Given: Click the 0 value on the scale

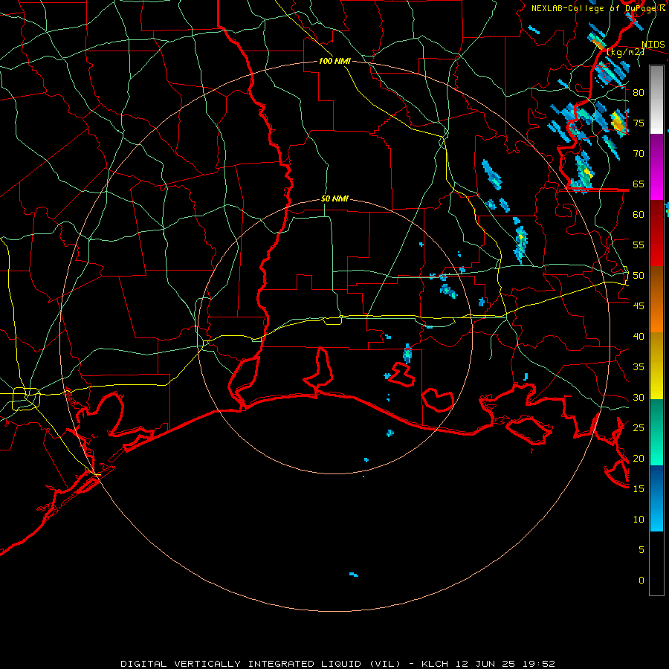Looking at the screenshot, I should point(641,581).
